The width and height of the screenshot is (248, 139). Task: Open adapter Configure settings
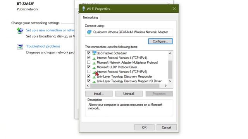[x=160, y=41]
